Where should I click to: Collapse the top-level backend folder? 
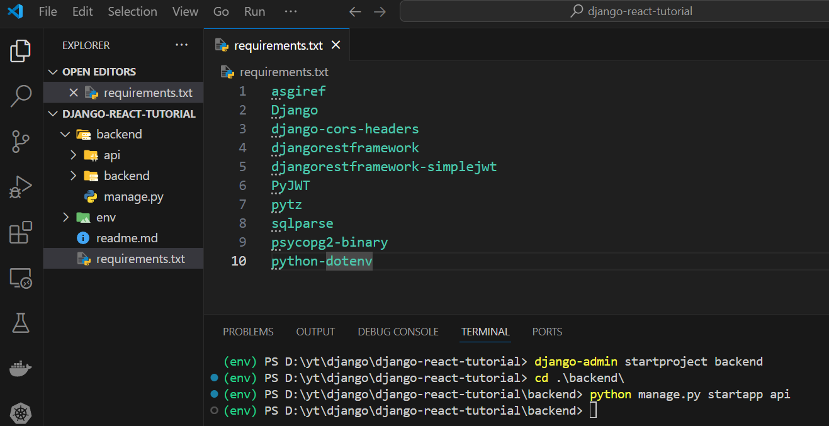65,135
